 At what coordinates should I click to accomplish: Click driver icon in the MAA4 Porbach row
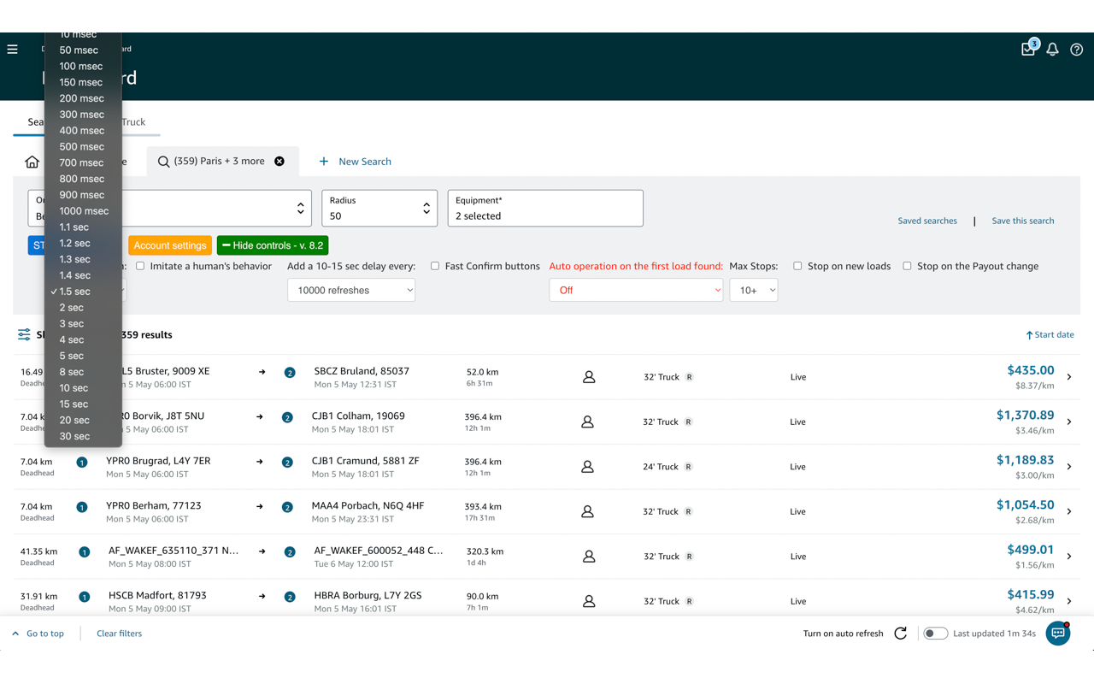click(x=587, y=511)
